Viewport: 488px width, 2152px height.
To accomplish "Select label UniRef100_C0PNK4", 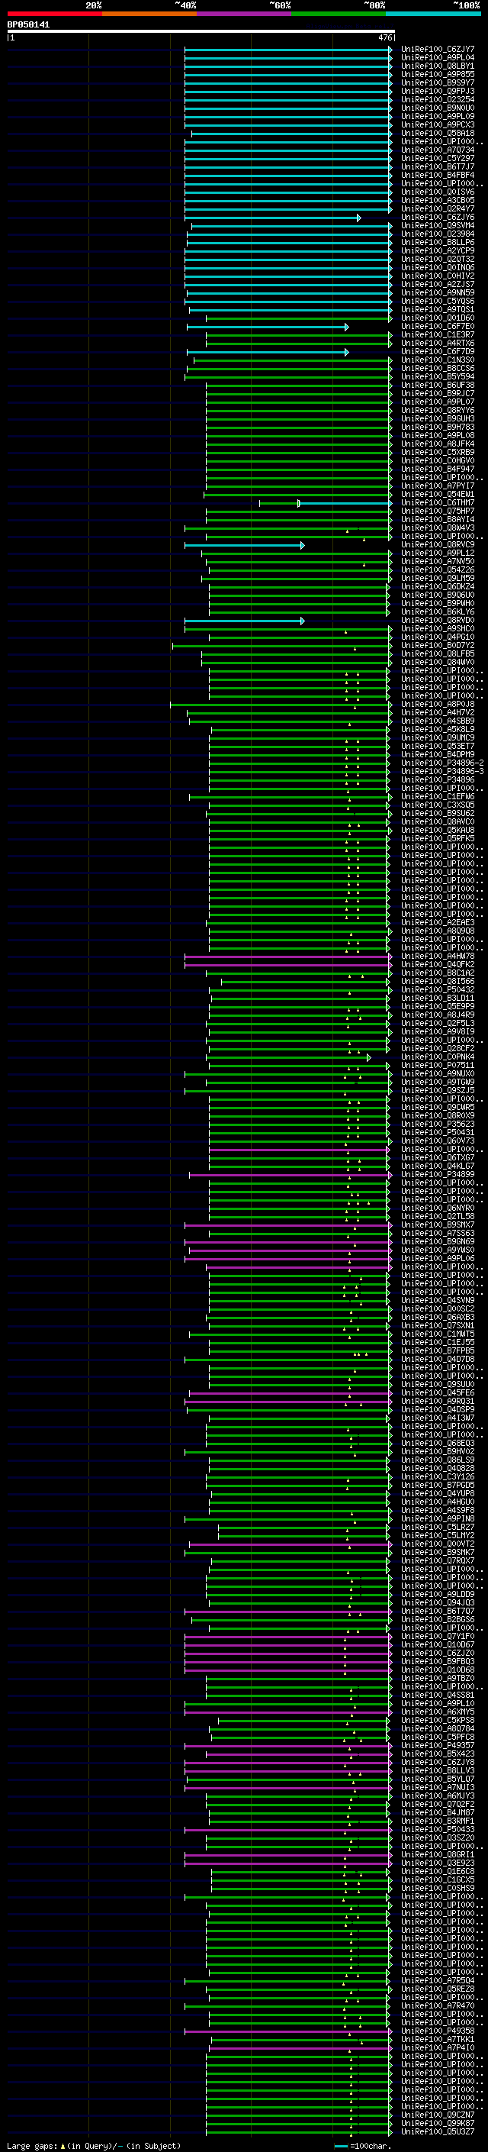I will pyautogui.click(x=437, y=1057).
